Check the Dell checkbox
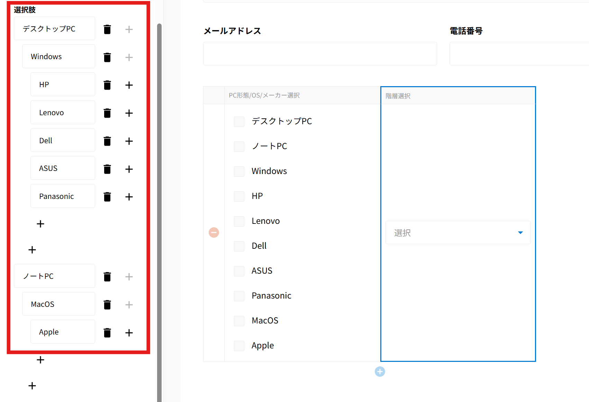 click(239, 246)
